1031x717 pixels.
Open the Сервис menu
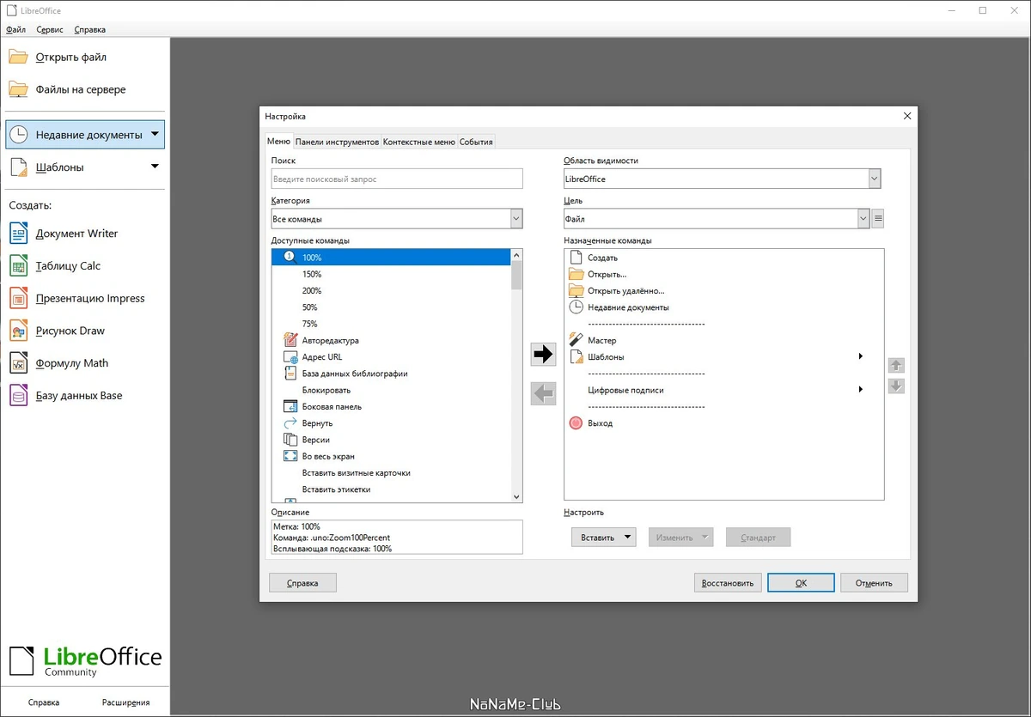click(x=50, y=29)
